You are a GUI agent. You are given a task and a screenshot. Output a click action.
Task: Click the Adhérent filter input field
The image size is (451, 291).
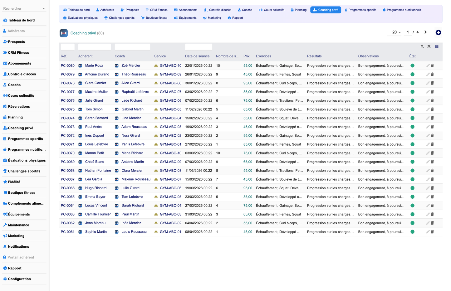95,47
